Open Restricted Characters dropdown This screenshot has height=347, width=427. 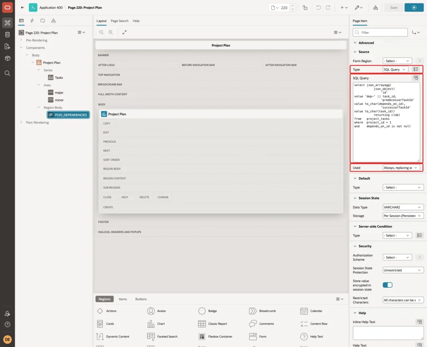pyautogui.click(x=403, y=300)
